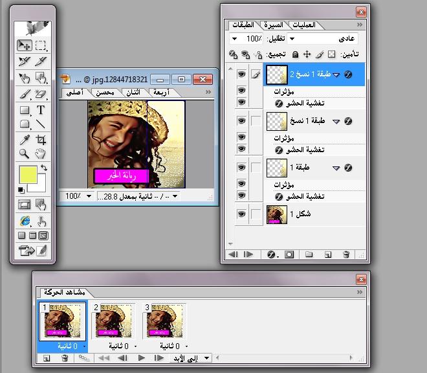Choose the Hand tool
Screen dimensions: 427x373
click(x=41, y=153)
